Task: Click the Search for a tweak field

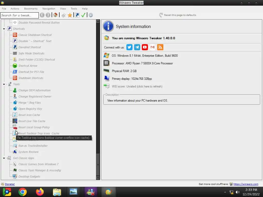Action: coord(20,15)
